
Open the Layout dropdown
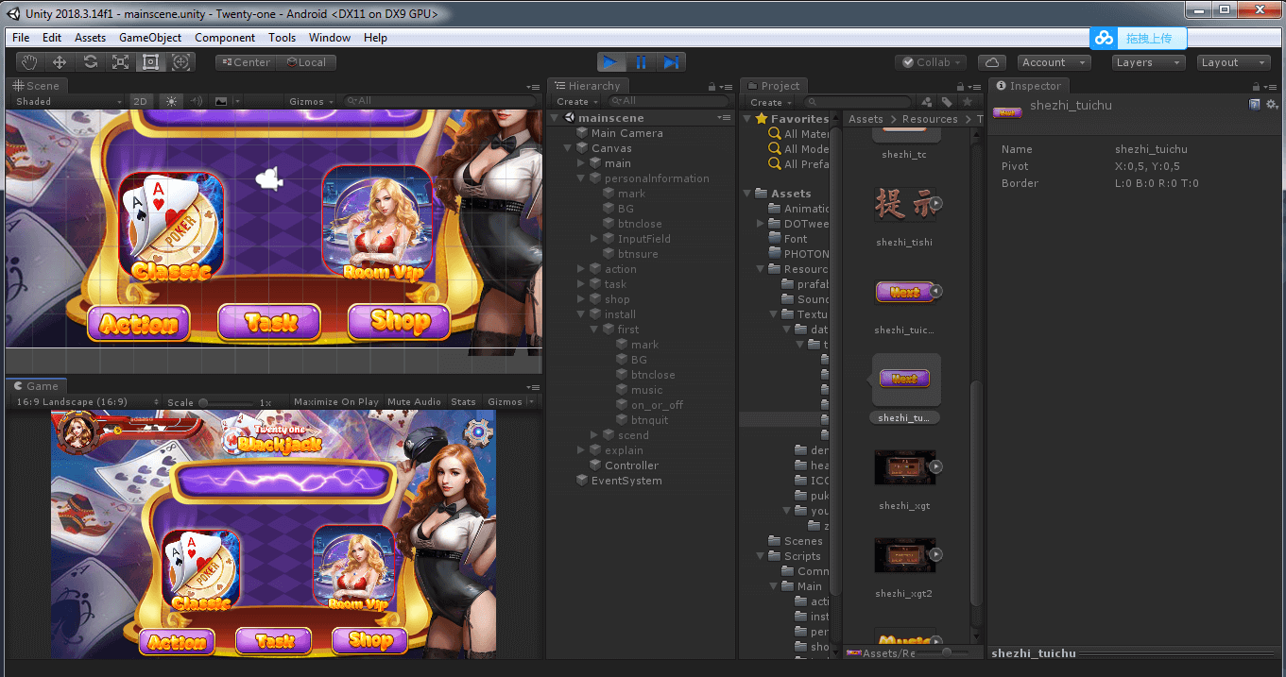[1232, 62]
